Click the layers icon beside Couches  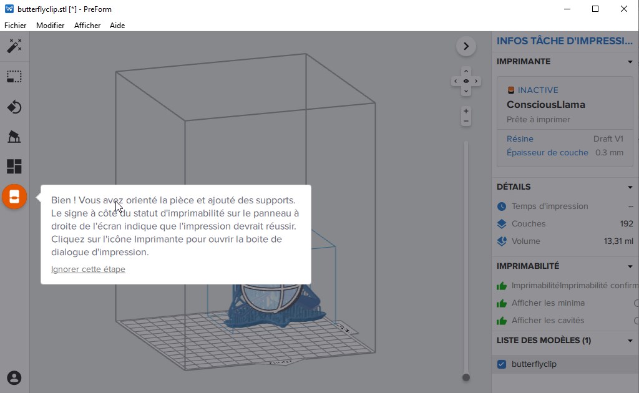502,224
